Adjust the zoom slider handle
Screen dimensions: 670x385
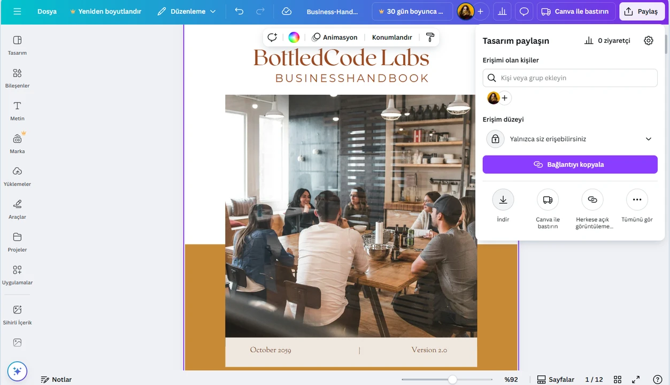452,379
